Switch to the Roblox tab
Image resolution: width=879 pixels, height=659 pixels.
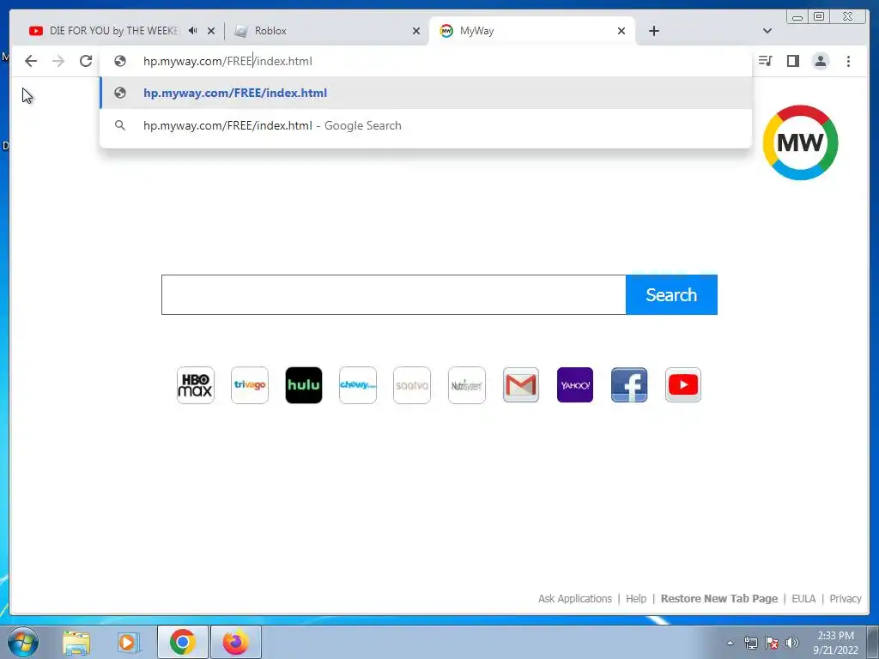coord(325,31)
